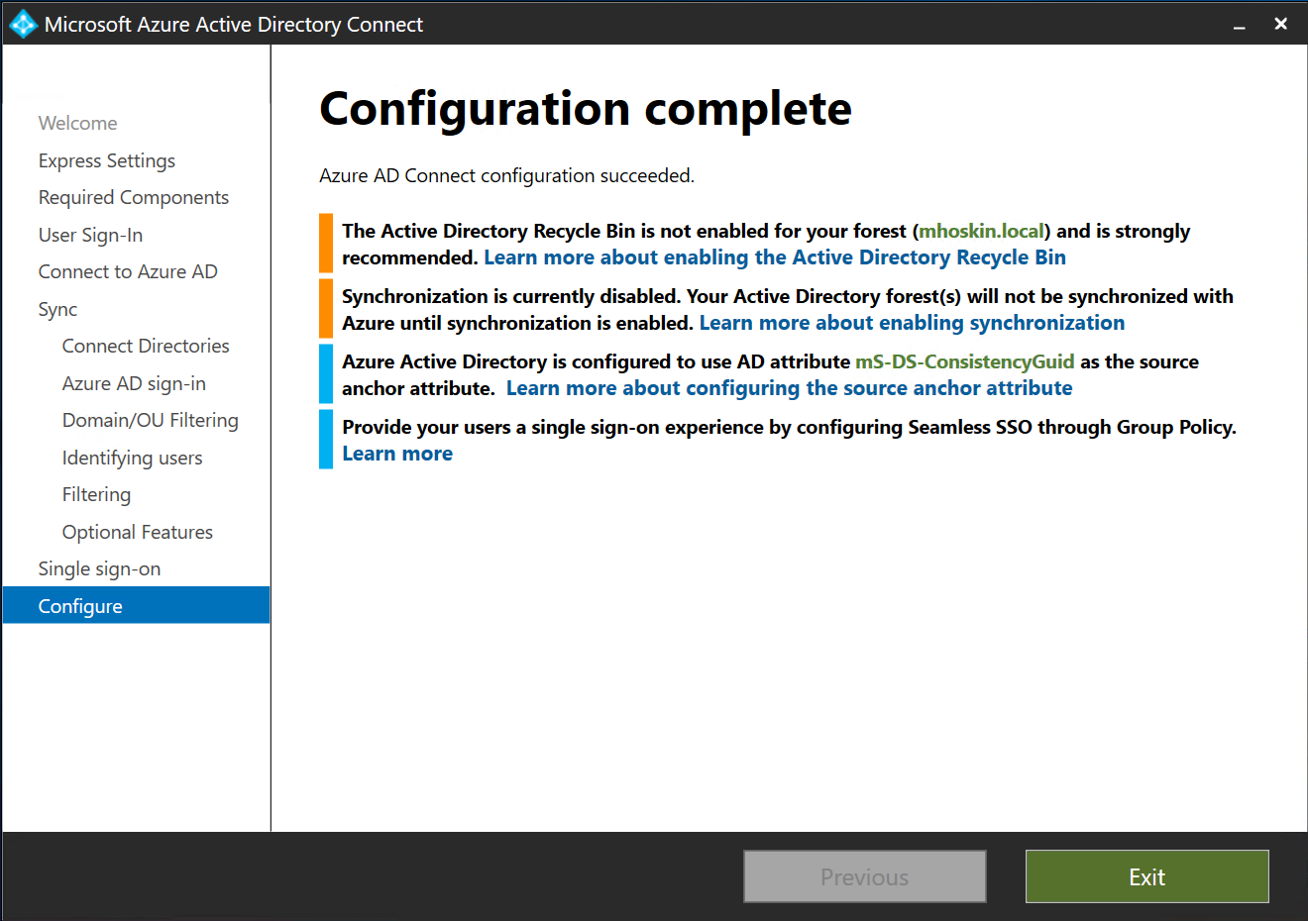Image resolution: width=1308 pixels, height=921 pixels.
Task: Select Welcome in the sidebar
Action: tap(77, 123)
